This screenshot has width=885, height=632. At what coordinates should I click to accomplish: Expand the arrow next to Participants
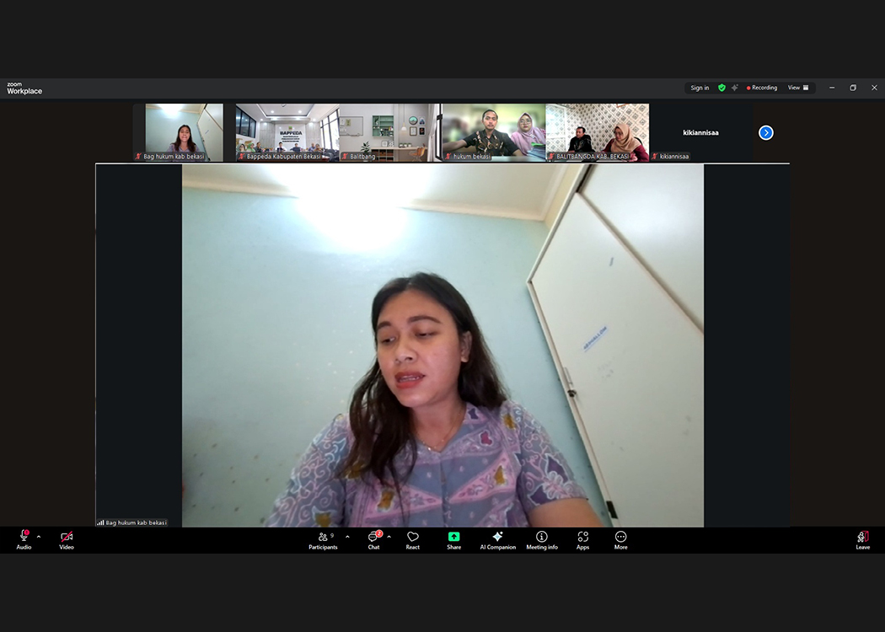click(x=347, y=537)
